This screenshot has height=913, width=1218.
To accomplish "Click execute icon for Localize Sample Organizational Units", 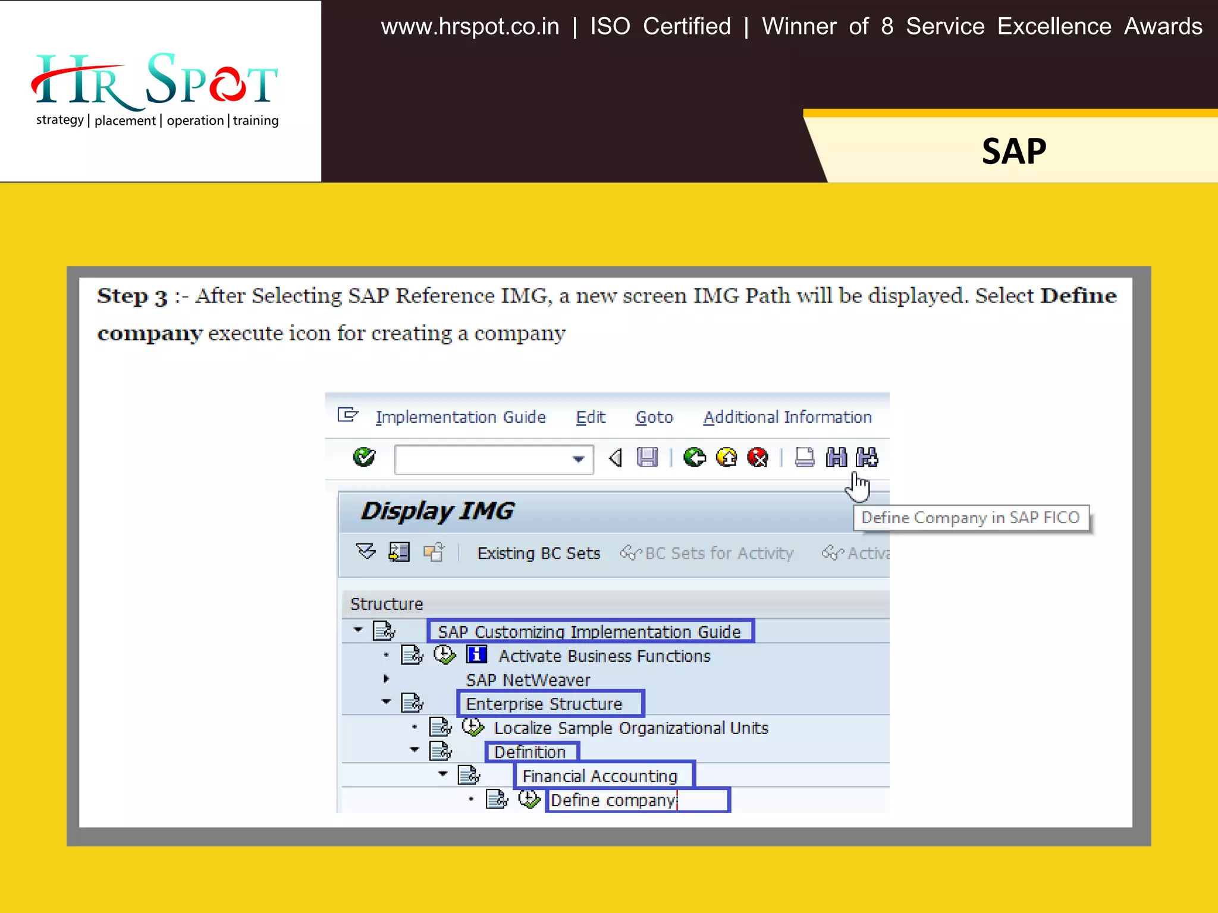I will click(x=473, y=727).
